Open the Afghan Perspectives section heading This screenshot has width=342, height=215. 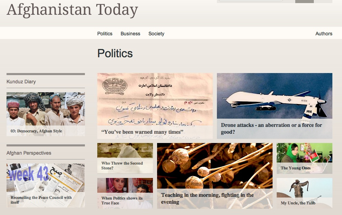29,153
